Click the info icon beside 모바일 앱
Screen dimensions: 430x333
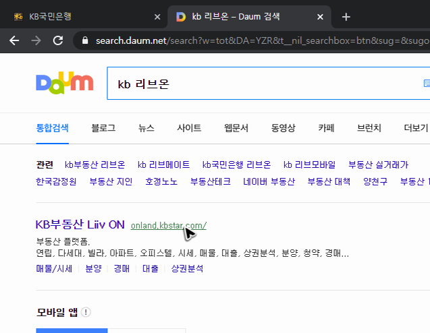point(86,312)
